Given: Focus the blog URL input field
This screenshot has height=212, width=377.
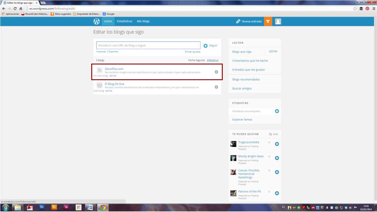Looking at the screenshot, I should 148,45.
